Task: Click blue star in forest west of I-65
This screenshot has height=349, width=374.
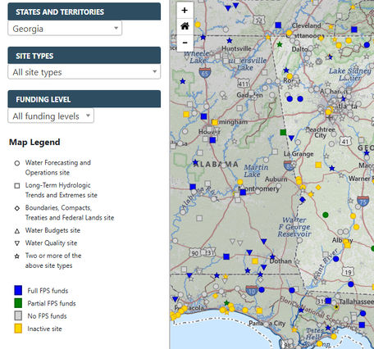Action: [x=183, y=81]
